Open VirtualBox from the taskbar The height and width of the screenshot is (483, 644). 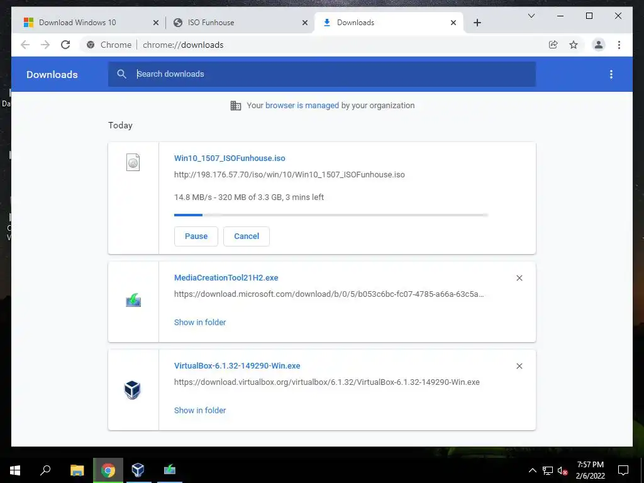[138, 470]
